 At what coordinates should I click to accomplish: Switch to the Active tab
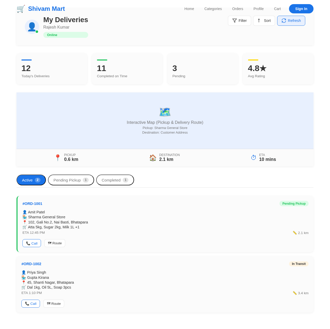31,180
